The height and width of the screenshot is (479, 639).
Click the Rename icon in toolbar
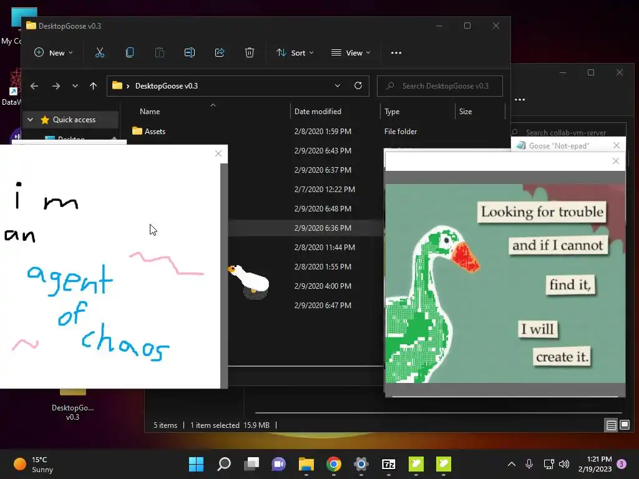(190, 52)
